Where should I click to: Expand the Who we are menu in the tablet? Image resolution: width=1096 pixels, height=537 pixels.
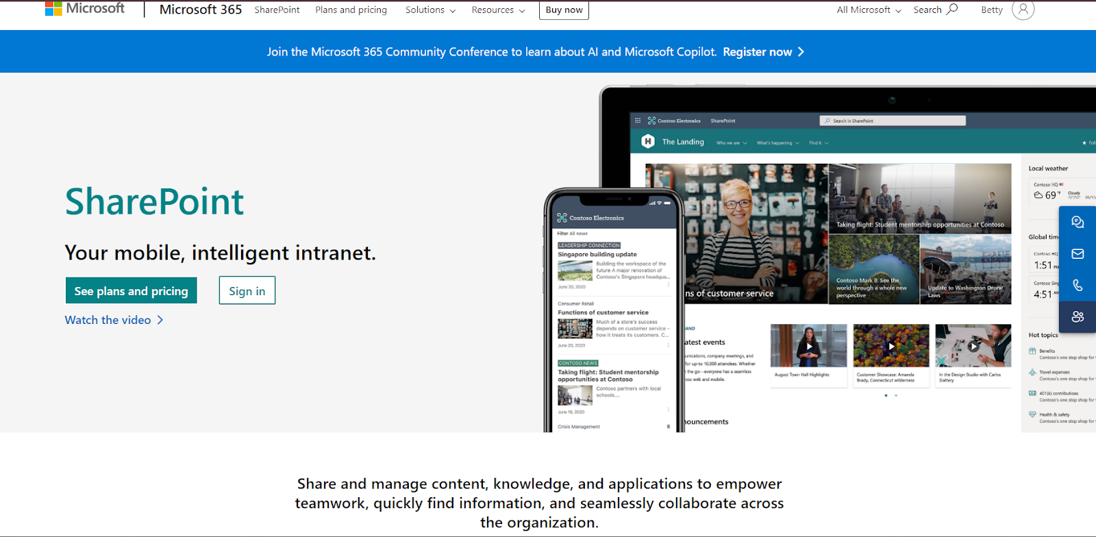(x=731, y=143)
